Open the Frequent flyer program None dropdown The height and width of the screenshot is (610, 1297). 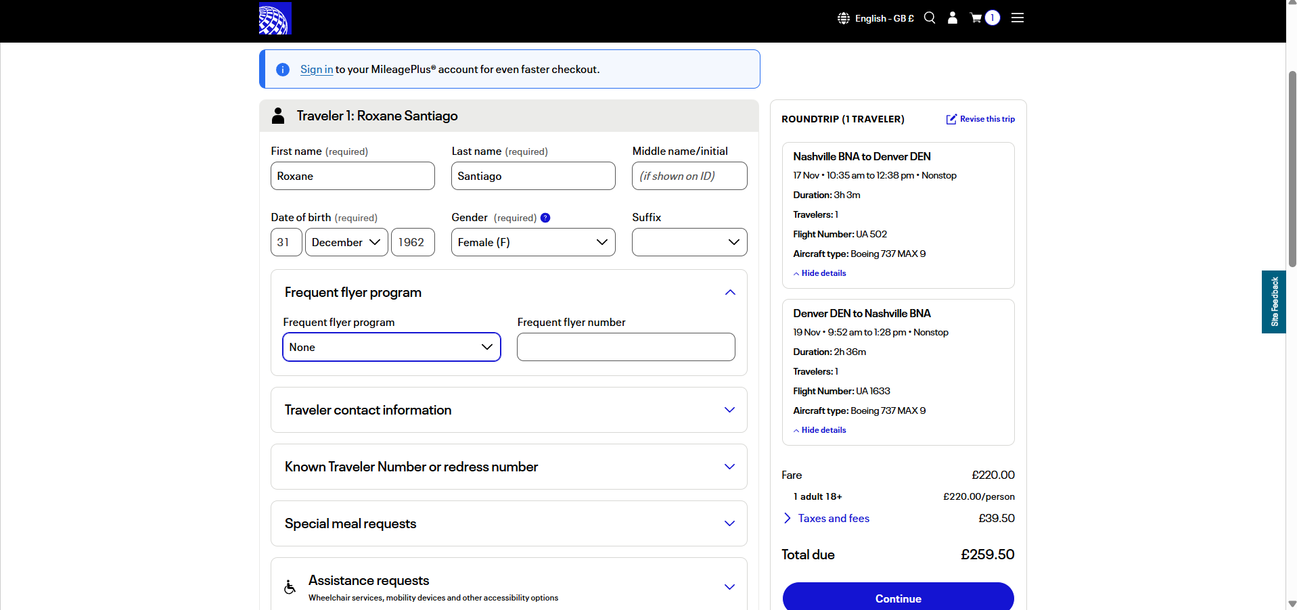coord(391,347)
